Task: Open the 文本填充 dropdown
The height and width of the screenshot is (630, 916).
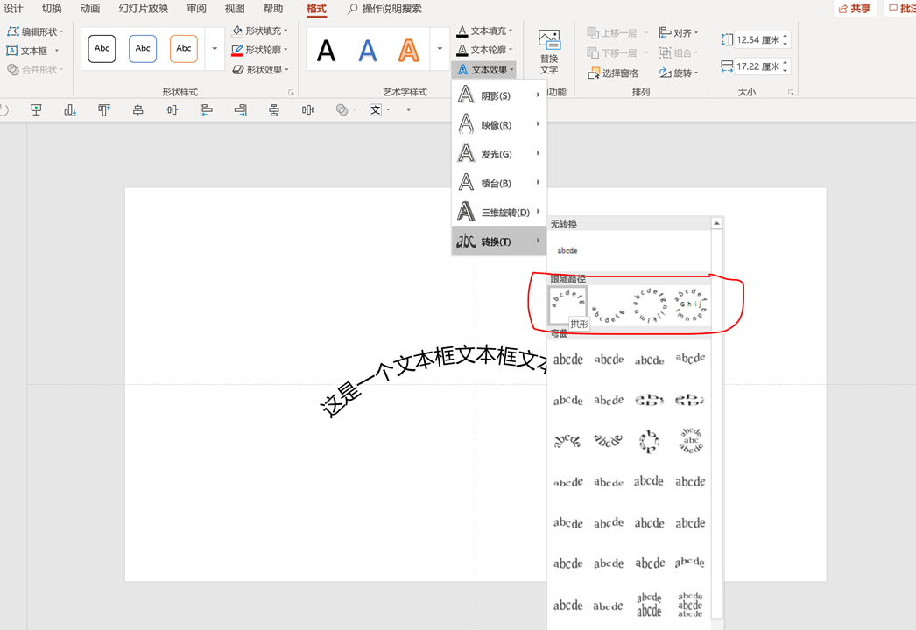Action: coord(484,31)
